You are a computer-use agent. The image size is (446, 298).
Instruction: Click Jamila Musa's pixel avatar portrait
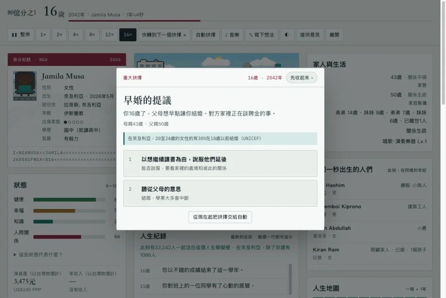(25, 86)
